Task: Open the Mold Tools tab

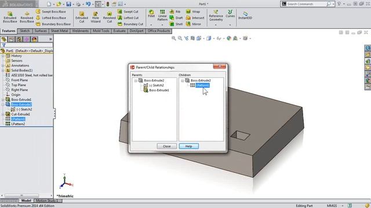Action: pyautogui.click(x=101, y=31)
